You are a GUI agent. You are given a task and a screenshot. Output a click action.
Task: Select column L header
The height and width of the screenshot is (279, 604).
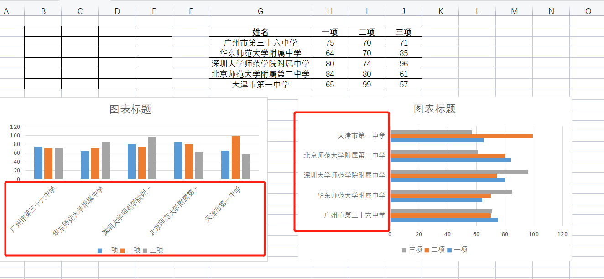pyautogui.click(x=477, y=11)
